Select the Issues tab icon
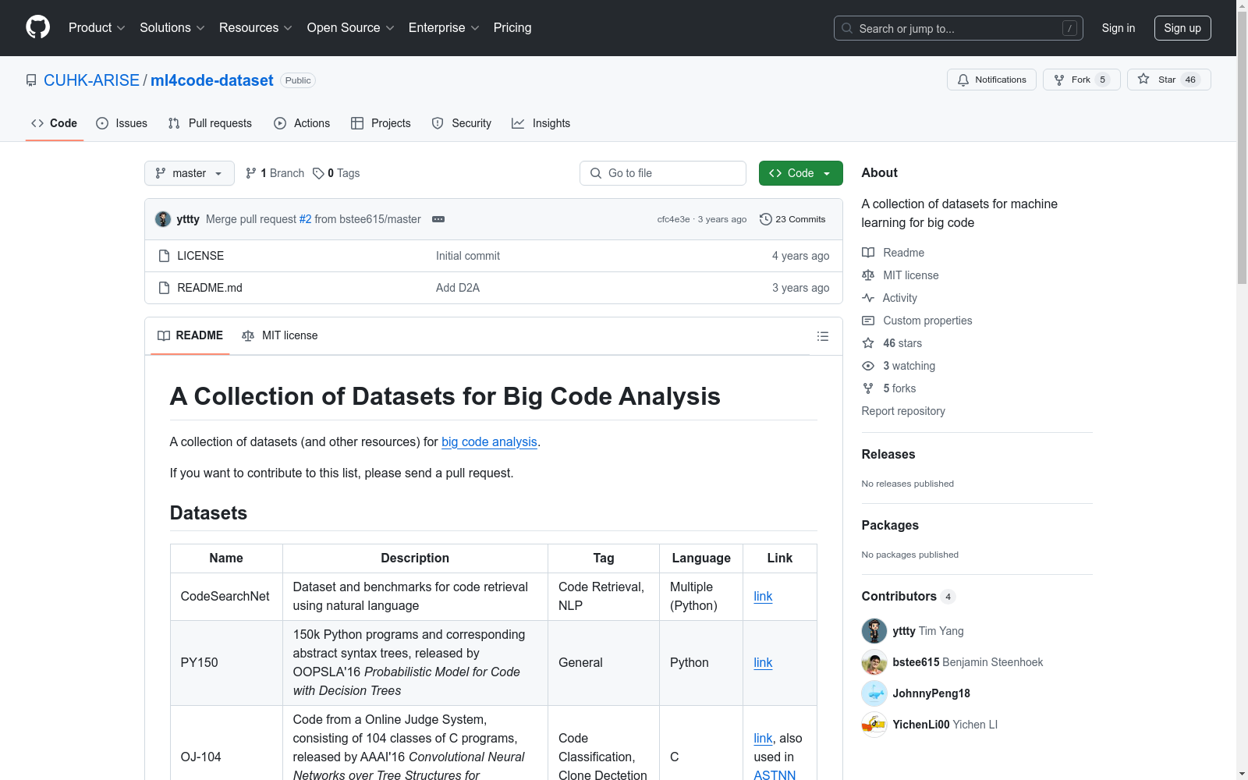 point(102,123)
